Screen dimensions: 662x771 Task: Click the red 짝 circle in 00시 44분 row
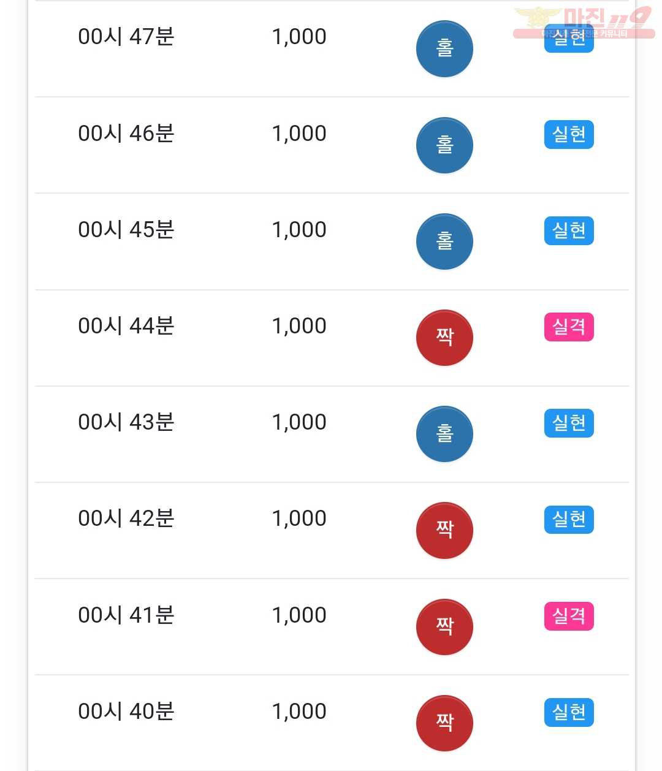pos(444,338)
